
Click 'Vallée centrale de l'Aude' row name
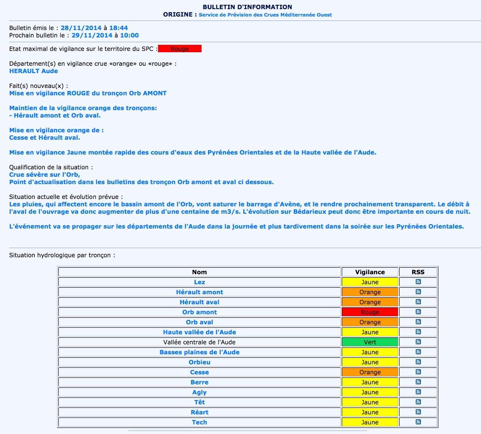point(199,342)
